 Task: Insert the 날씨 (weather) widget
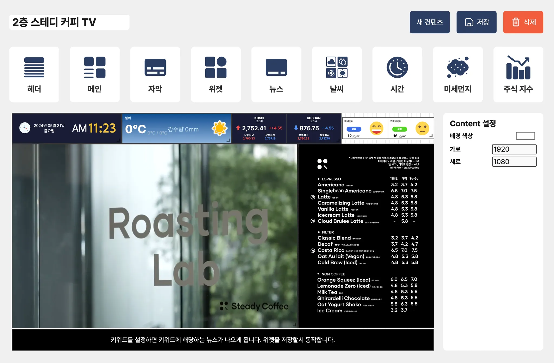coord(337,74)
